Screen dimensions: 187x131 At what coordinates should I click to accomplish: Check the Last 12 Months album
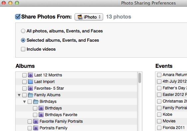24,75
